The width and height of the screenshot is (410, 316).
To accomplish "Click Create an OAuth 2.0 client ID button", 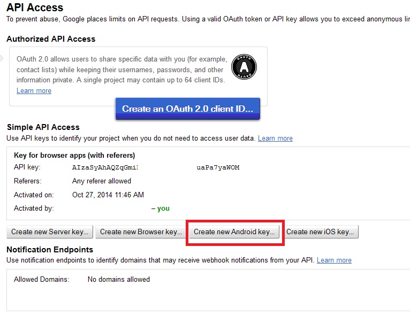I will (188, 109).
